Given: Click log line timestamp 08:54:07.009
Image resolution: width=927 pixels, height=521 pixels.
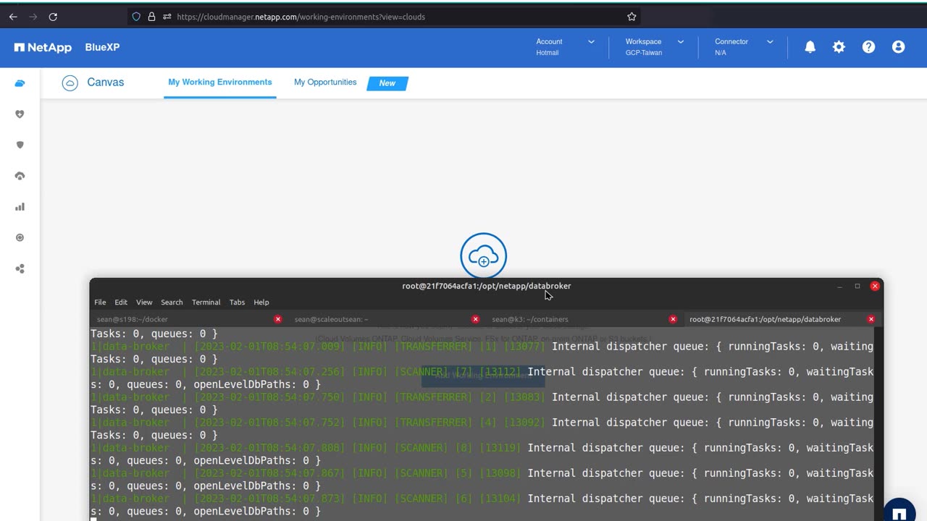Looking at the screenshot, I should tap(269, 347).
